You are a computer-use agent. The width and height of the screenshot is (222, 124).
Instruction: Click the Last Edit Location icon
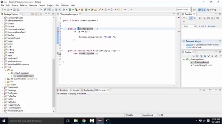pos(118,10)
